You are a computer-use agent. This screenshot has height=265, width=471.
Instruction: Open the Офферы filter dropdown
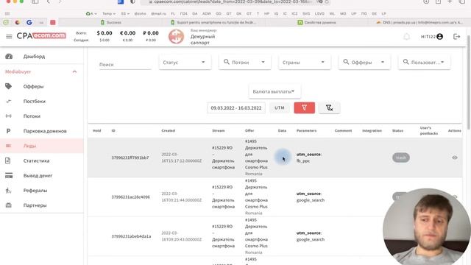(364, 62)
